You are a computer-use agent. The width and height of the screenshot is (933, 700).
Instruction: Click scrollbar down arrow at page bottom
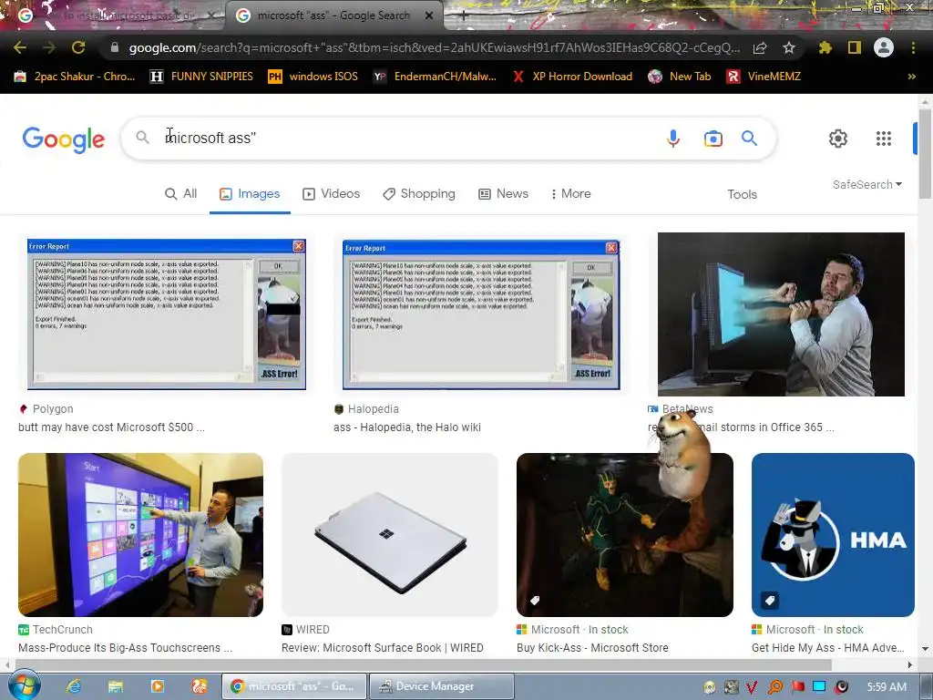(925, 649)
